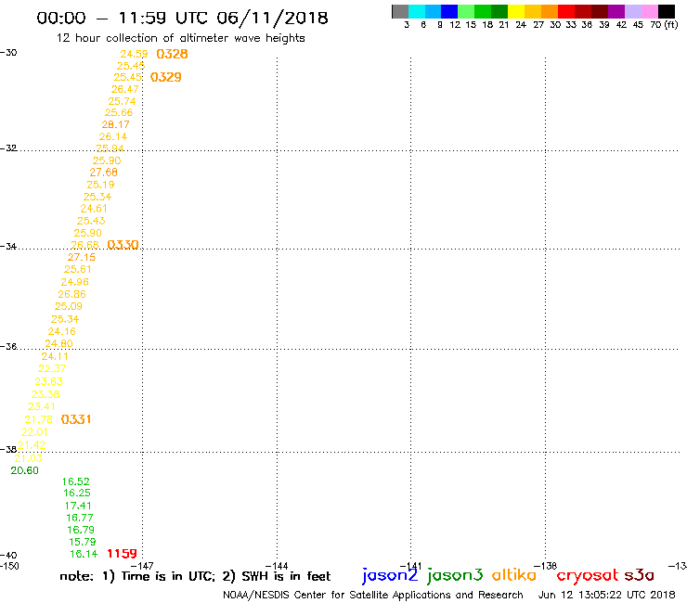Select the wave height value 24.80
The height and width of the screenshot is (603, 687).
(x=58, y=344)
